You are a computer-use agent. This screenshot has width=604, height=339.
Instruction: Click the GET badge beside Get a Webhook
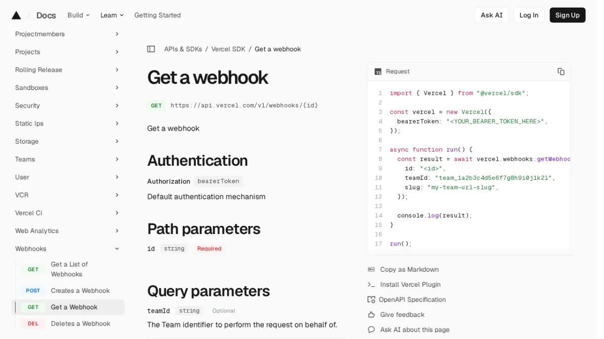[33, 307]
